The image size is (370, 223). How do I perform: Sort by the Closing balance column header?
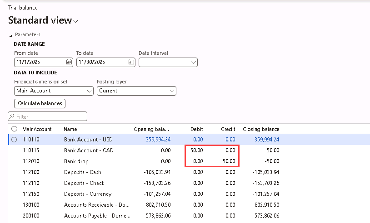point(261,129)
